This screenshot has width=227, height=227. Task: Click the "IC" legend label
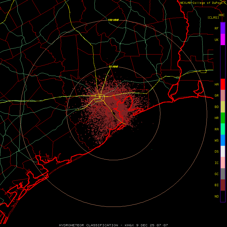click(216, 163)
